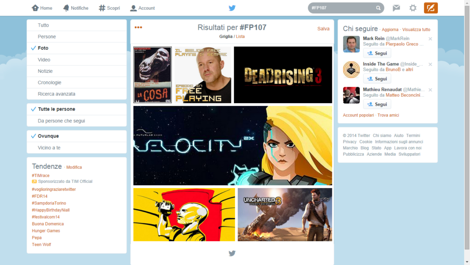This screenshot has width=470, height=265.
Task: Toggle the Foto results filter
Action: click(x=43, y=48)
